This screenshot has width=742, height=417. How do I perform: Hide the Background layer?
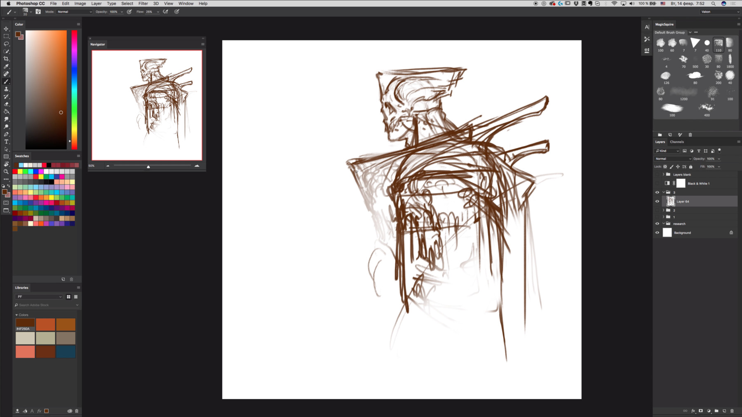pos(657,233)
